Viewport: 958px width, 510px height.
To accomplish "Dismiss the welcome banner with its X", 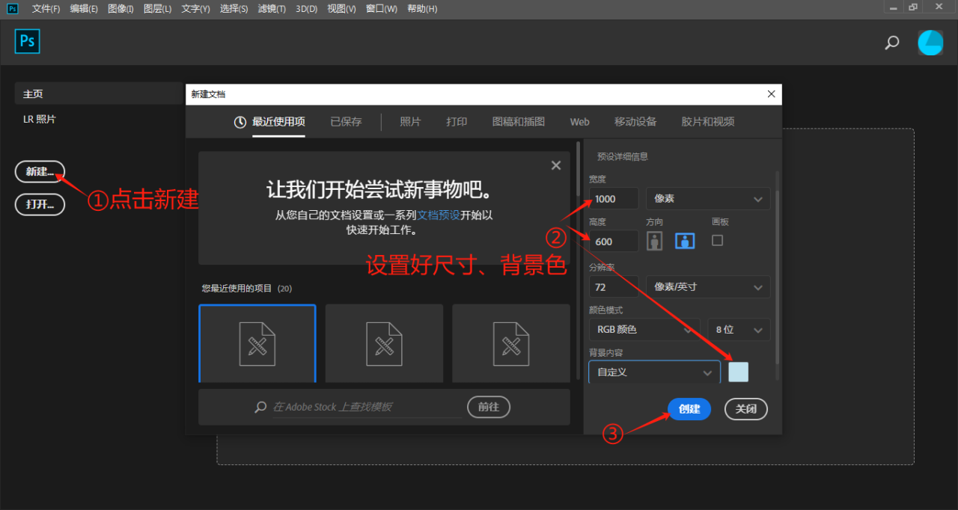I will 555,165.
